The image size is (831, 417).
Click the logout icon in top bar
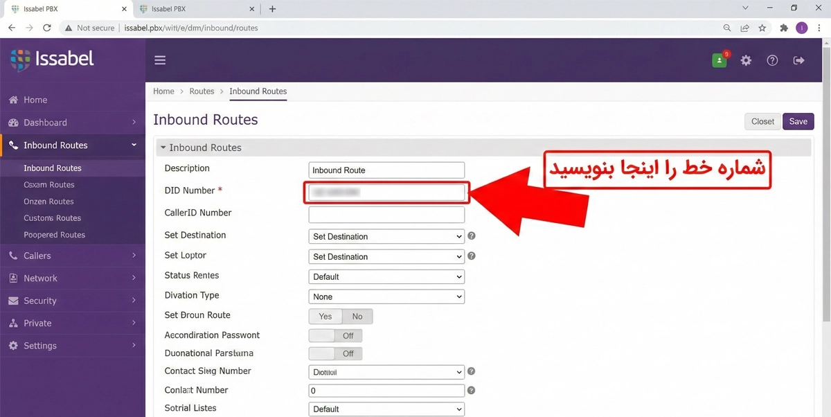[798, 60]
